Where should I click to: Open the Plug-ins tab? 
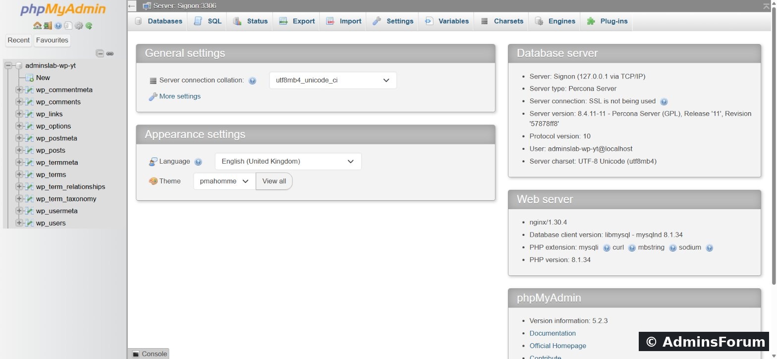pyautogui.click(x=607, y=21)
